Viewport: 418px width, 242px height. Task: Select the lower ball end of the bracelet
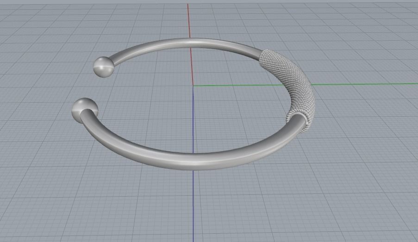(84, 111)
